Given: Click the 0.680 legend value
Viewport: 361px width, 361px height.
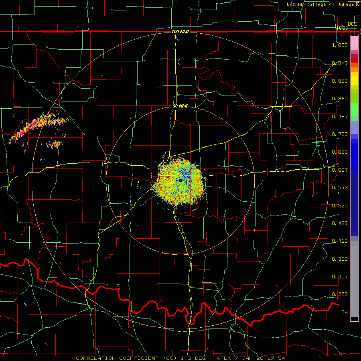Looking at the screenshot, I should click(340, 152).
